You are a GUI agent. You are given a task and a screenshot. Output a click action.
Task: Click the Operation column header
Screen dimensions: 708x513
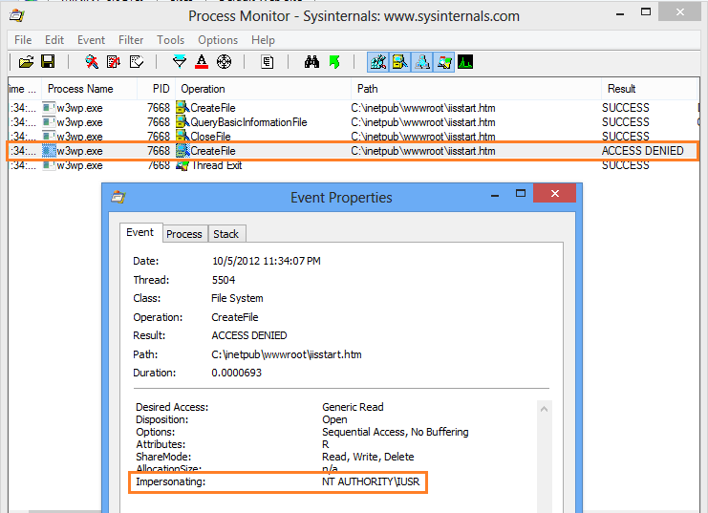pyautogui.click(x=263, y=89)
